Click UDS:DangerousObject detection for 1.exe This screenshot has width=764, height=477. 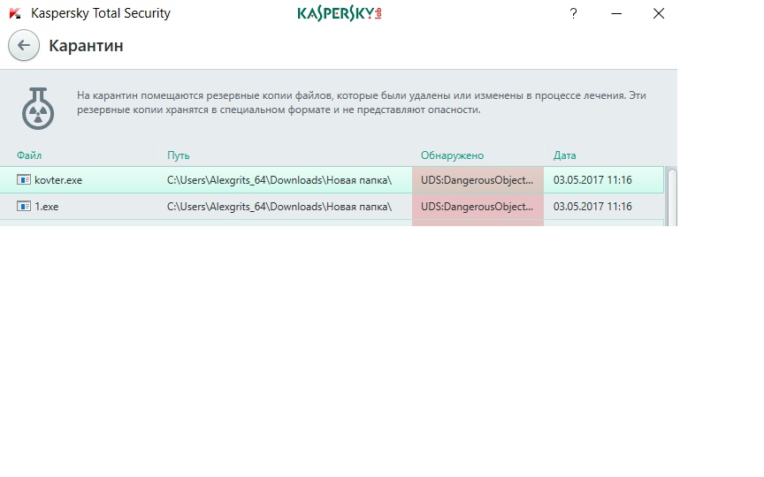pyautogui.click(x=477, y=207)
